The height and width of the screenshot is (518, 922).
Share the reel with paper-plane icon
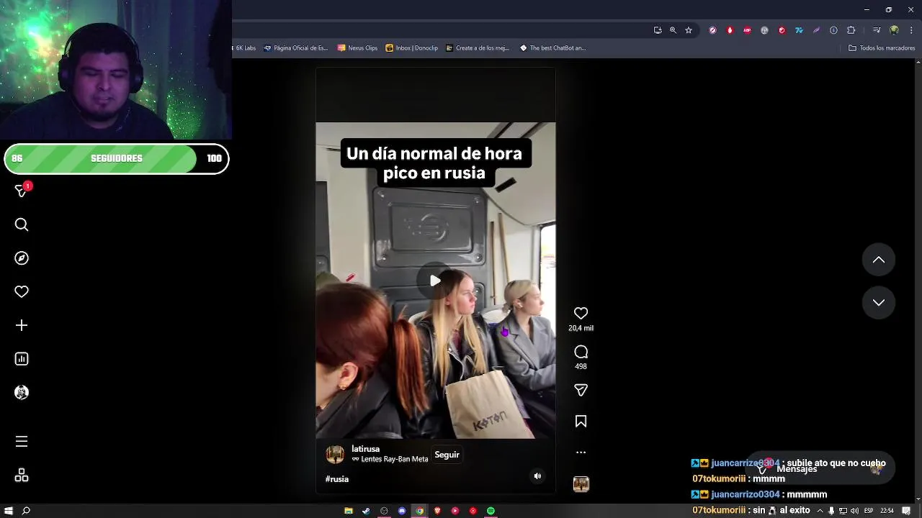(x=581, y=390)
